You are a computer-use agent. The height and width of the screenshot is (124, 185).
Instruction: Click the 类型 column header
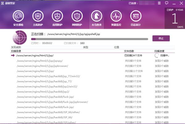pyautogui.click(x=86, y=47)
